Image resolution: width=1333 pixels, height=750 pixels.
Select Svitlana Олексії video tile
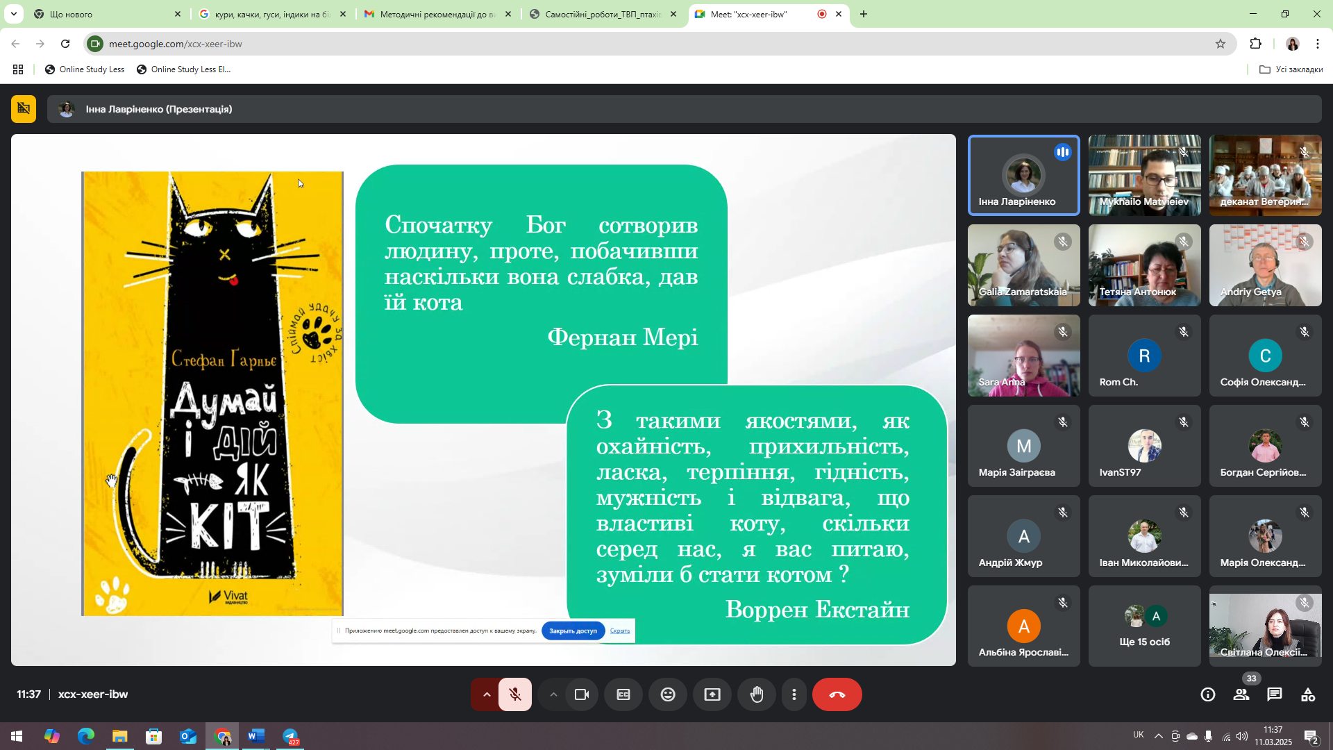coord(1266,626)
